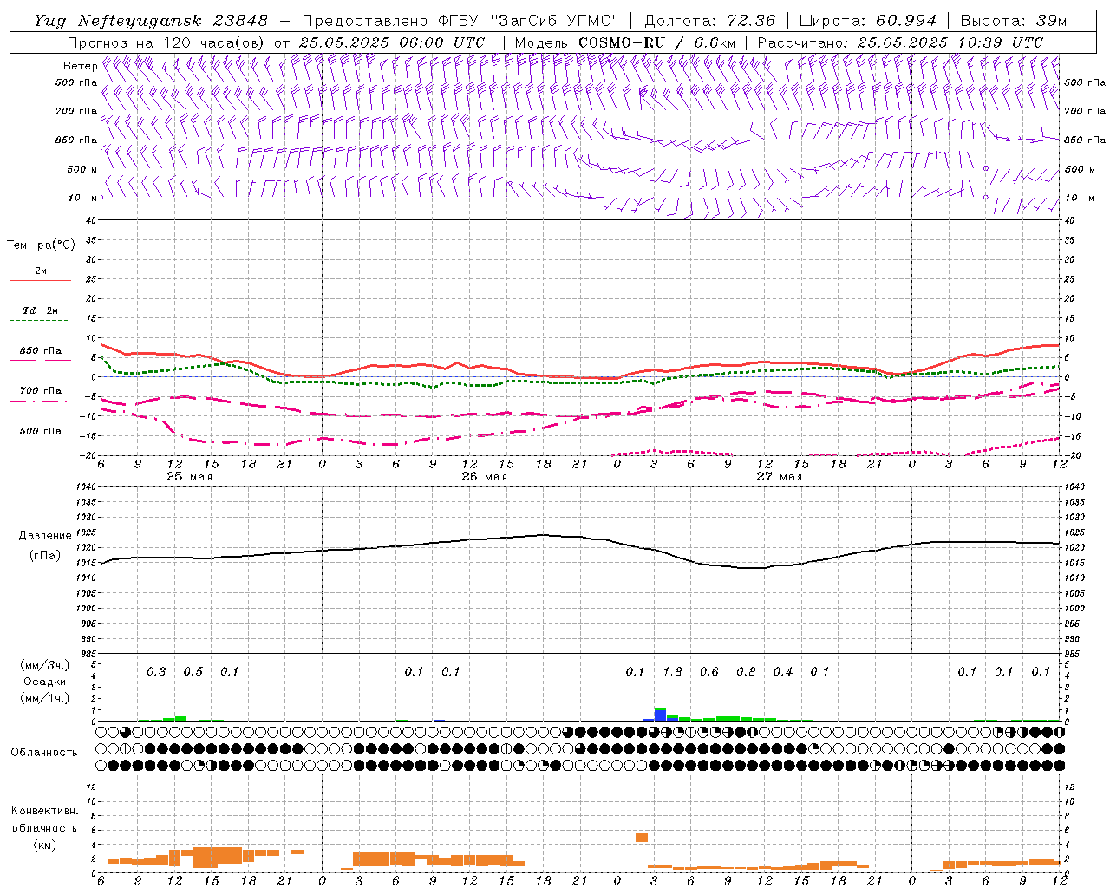Click the isolated orange convective bar near 5 km
This screenshot has width=1110, height=888.
[642, 838]
